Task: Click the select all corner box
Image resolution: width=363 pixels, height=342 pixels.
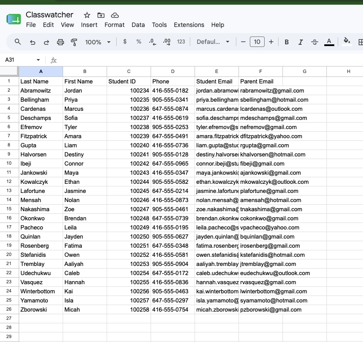Action: (x=9, y=71)
